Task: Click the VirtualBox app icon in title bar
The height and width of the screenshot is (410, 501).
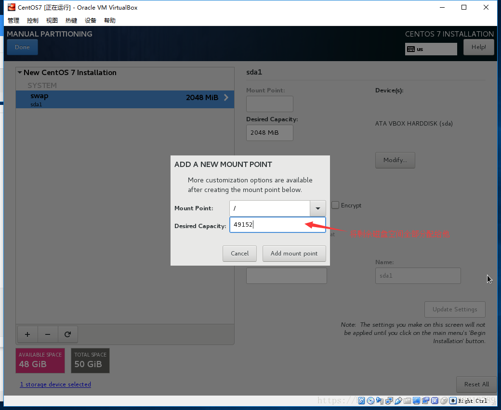Action: click(x=12, y=7)
